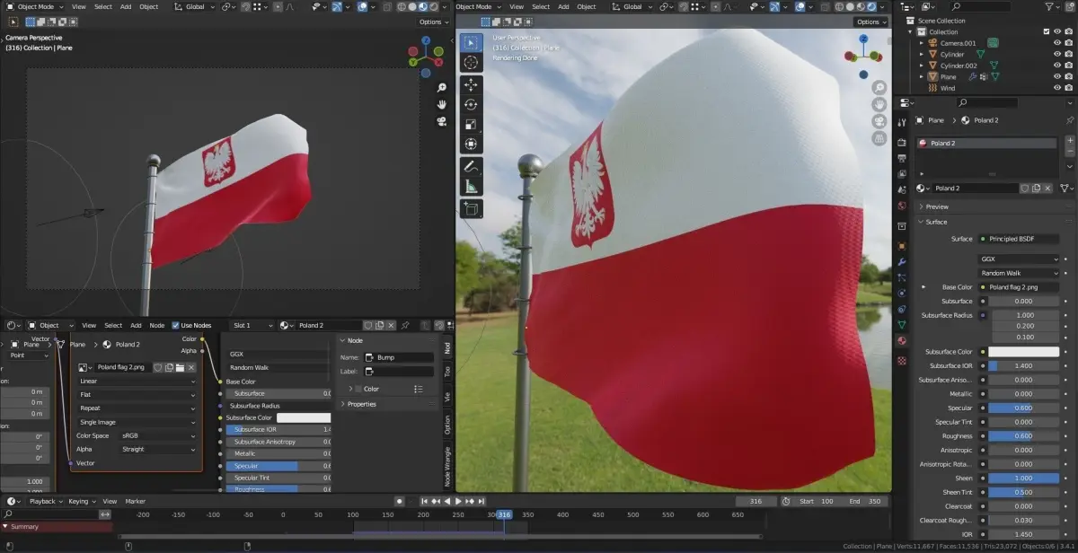This screenshot has height=553, width=1078.
Task: Click the pan hand icon in left camera viewport
Action: [x=442, y=104]
